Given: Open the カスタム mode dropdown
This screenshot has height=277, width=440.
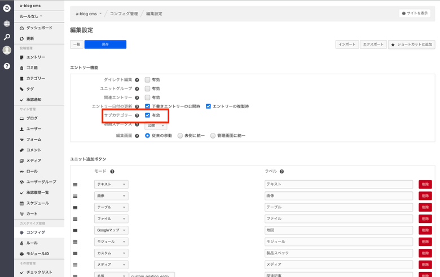Looking at the screenshot, I should [x=111, y=253].
